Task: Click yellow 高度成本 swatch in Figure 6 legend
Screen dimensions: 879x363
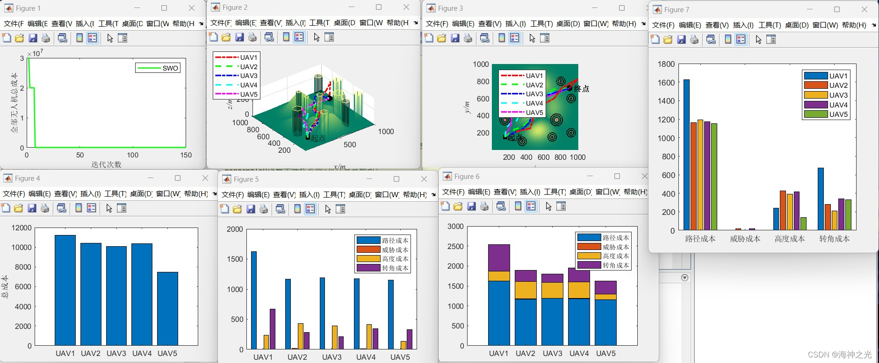Action: (589, 256)
